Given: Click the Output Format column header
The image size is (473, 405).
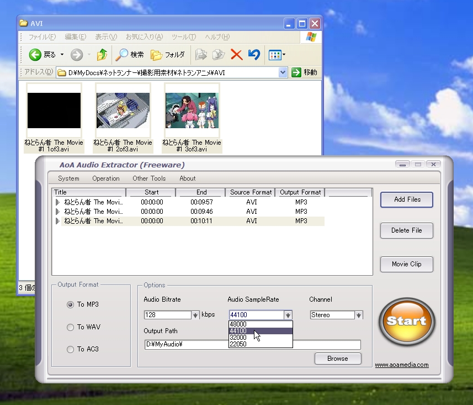Looking at the screenshot, I should tap(300, 192).
